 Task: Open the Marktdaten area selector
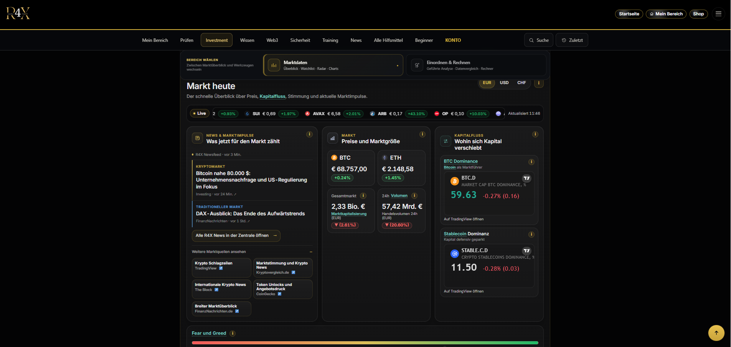333,65
